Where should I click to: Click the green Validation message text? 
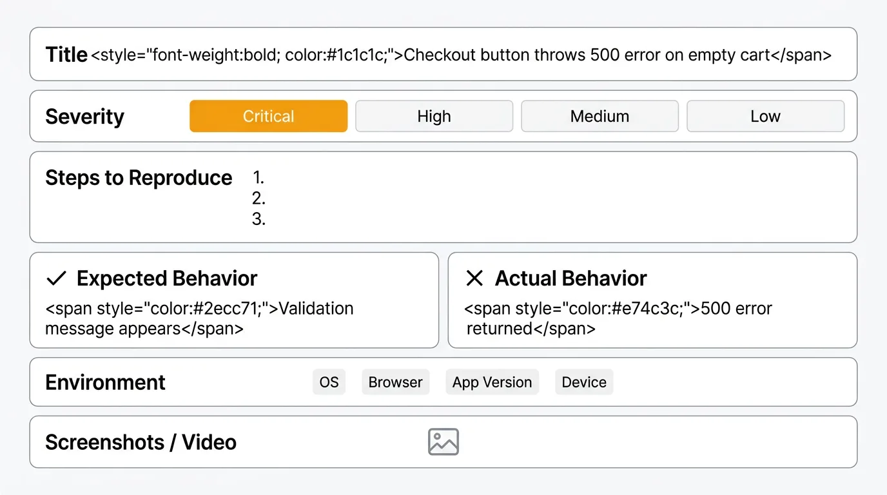200,318
